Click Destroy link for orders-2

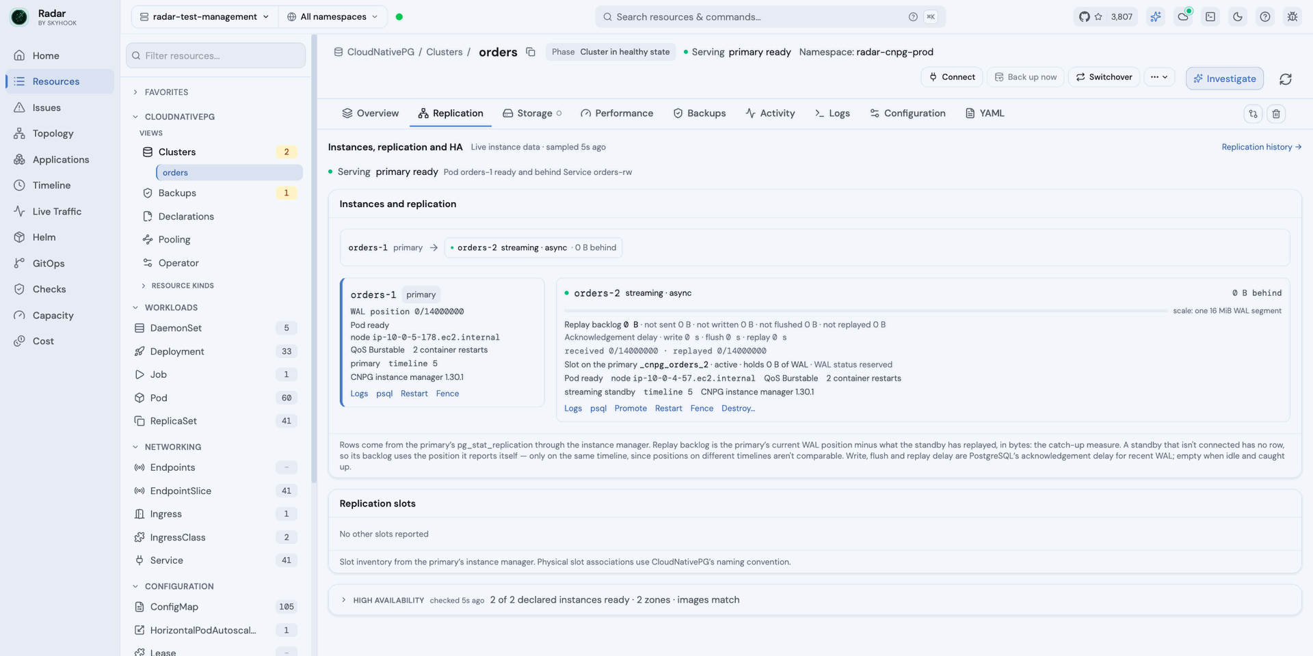click(738, 409)
